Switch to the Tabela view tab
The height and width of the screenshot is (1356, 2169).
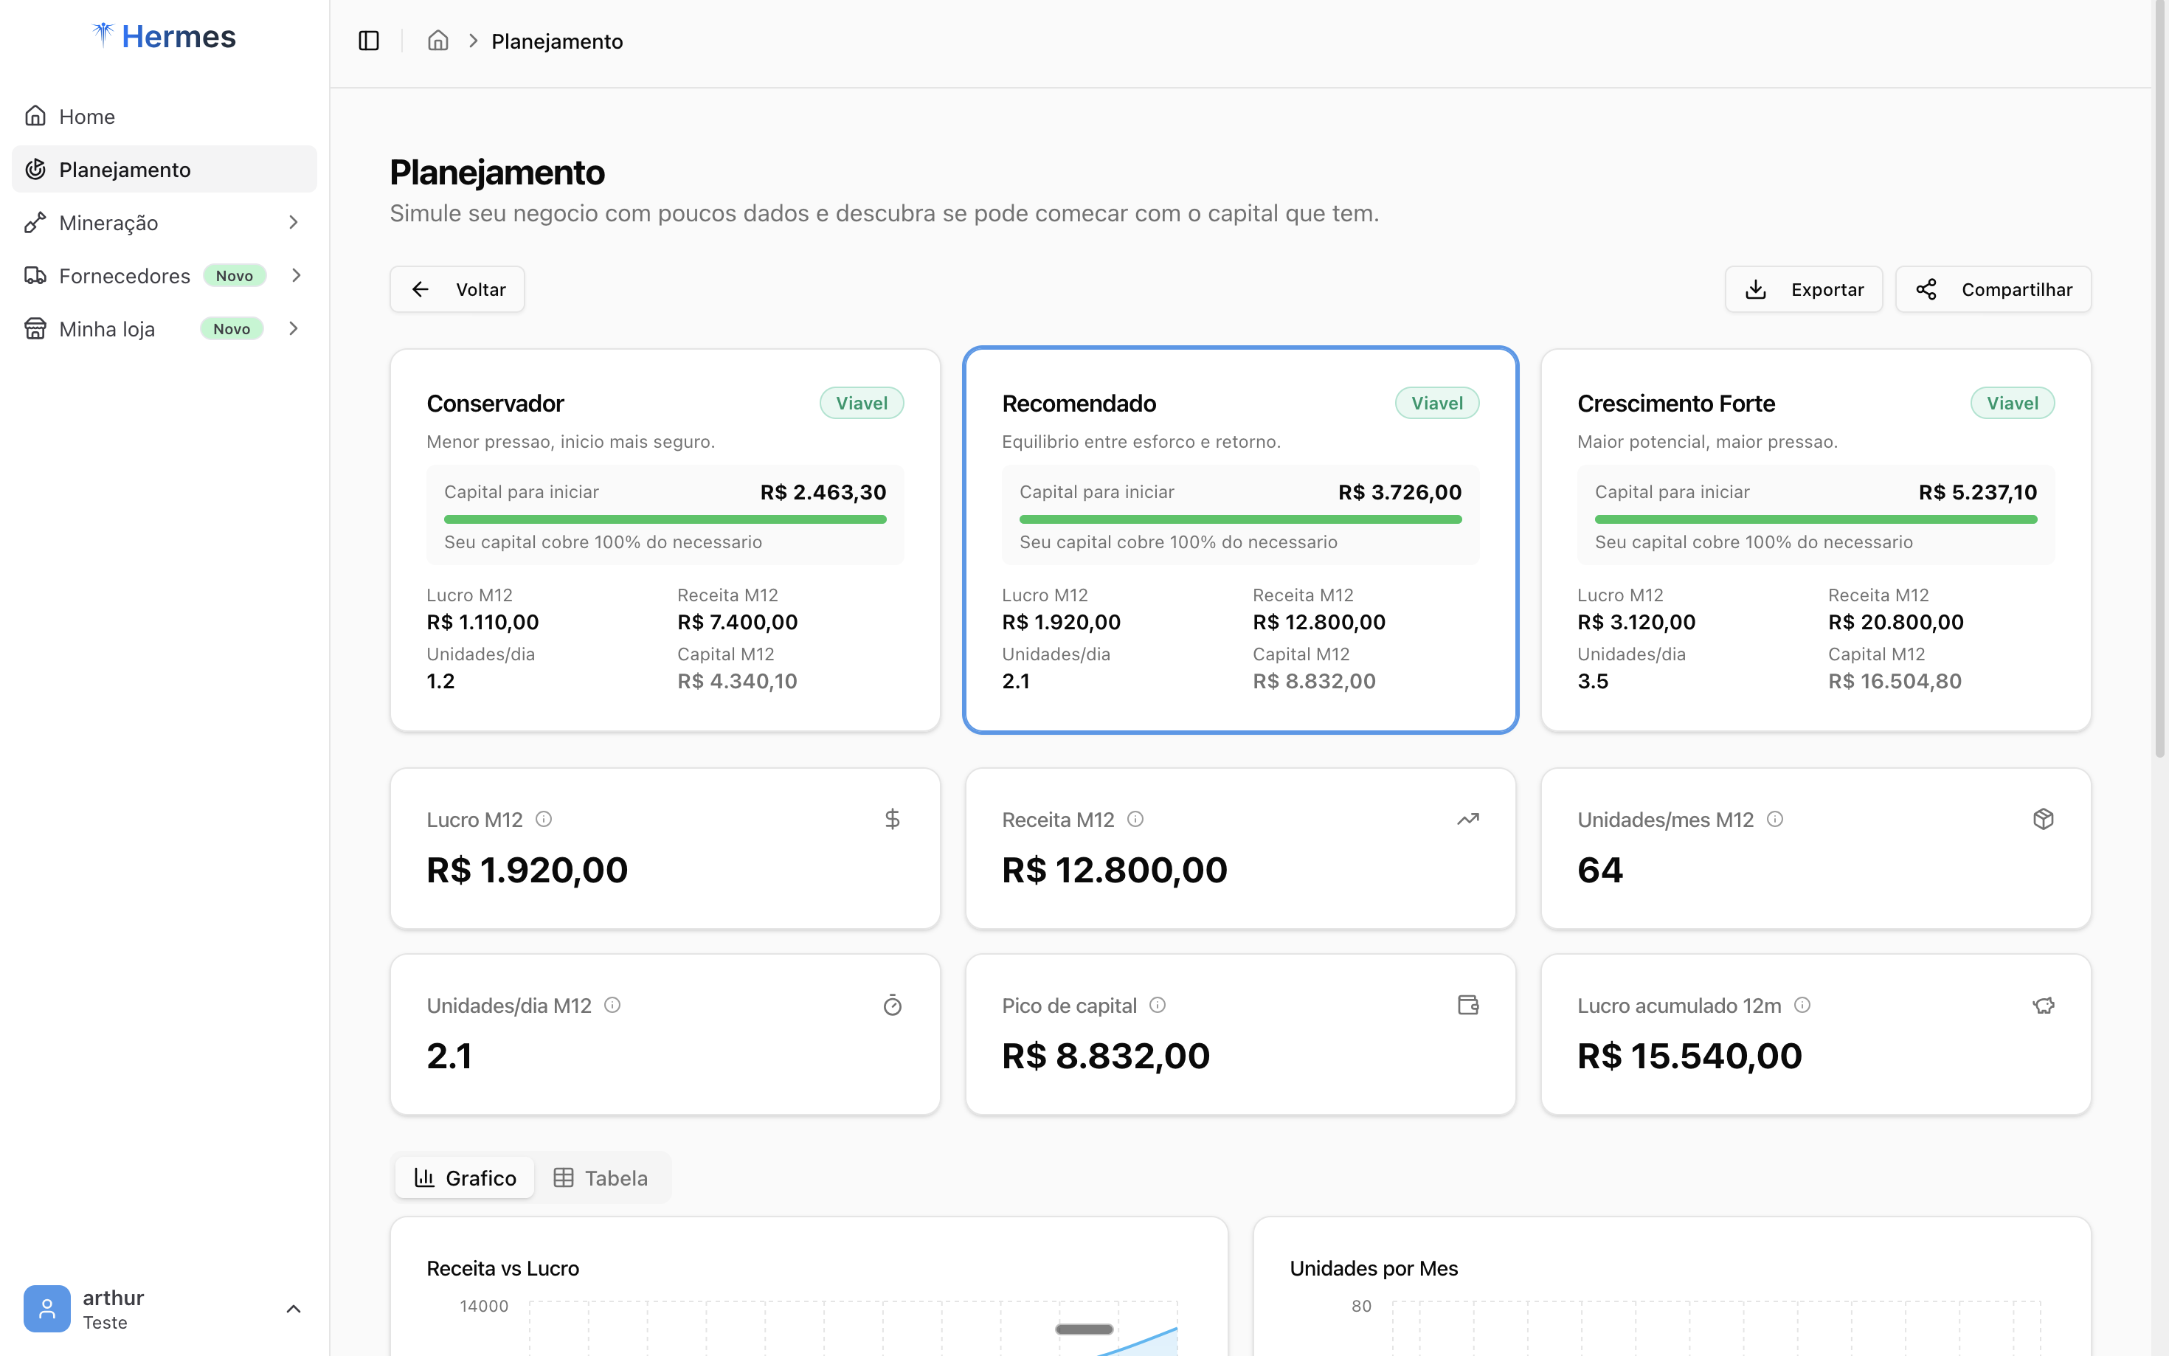[x=601, y=1177]
